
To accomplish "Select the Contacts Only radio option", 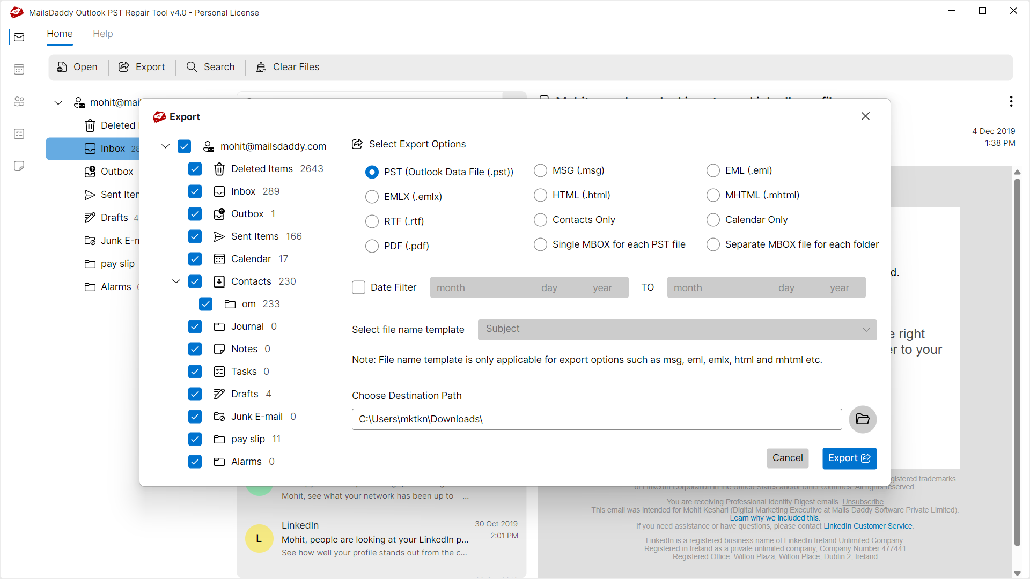I will pyautogui.click(x=540, y=220).
